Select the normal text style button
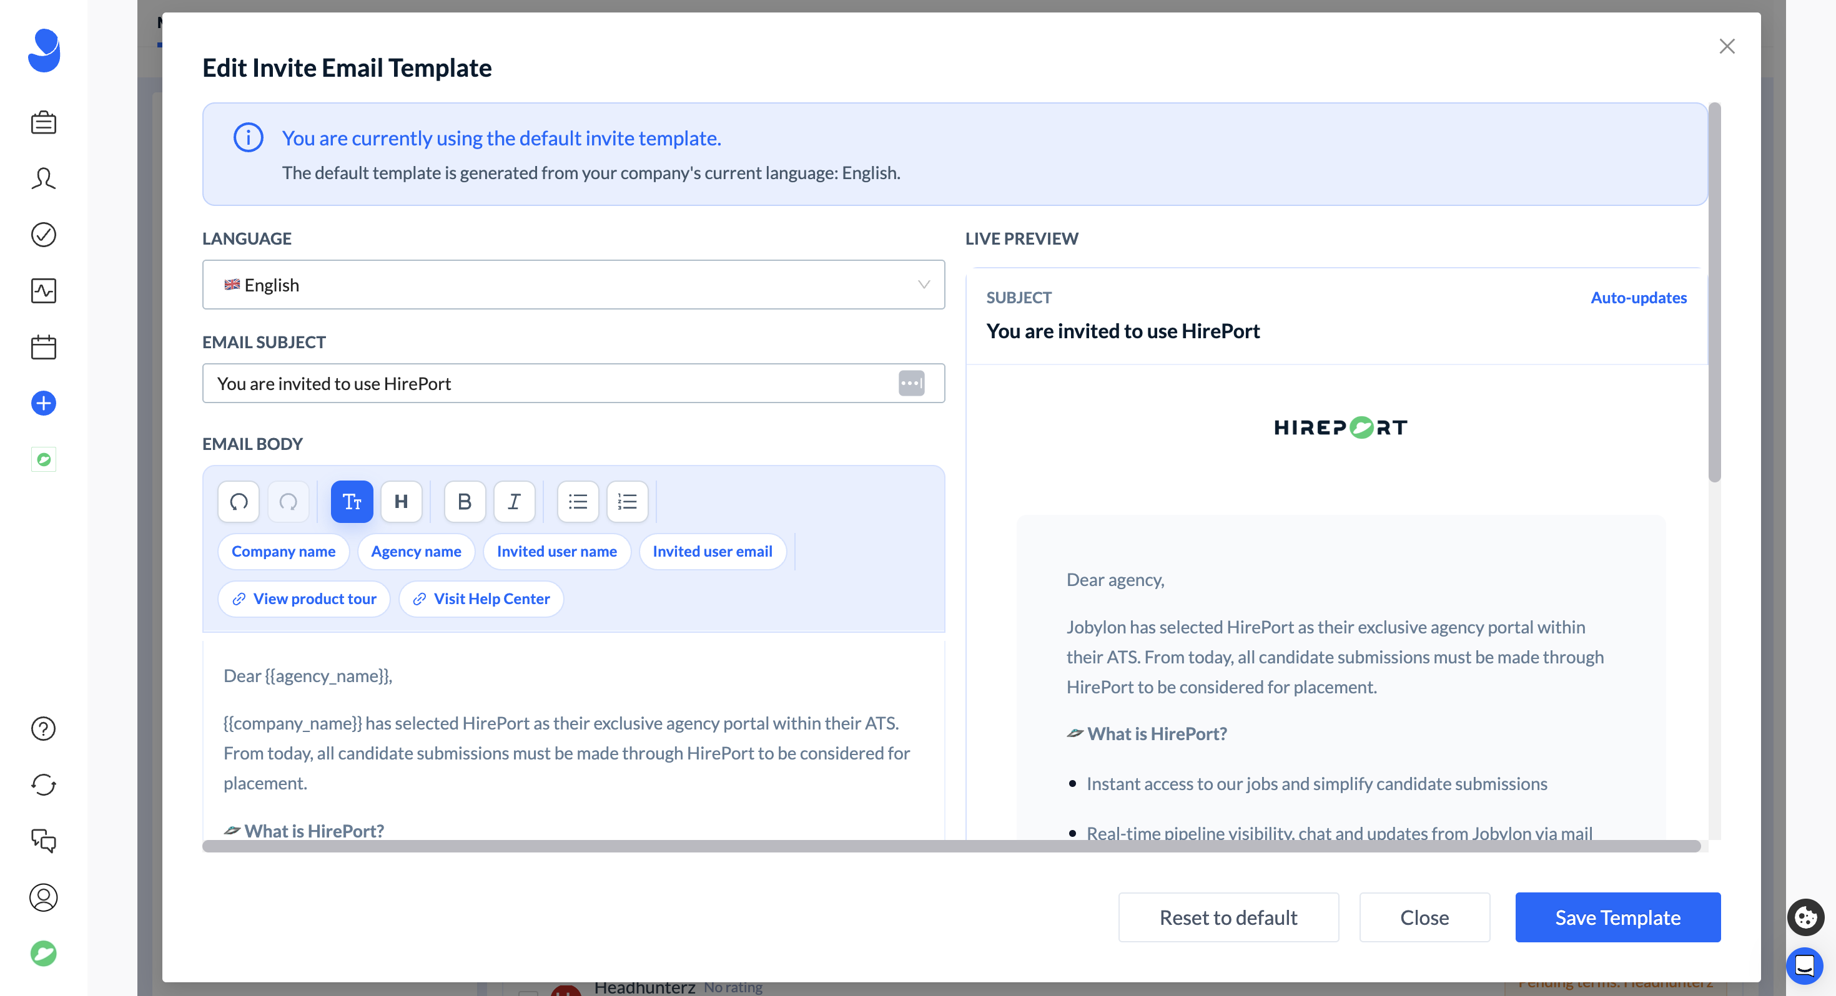 352,502
